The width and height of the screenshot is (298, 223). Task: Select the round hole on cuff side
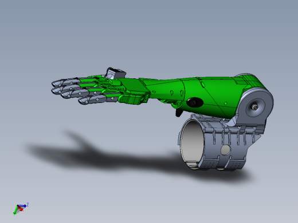pyautogui.click(x=225, y=150)
